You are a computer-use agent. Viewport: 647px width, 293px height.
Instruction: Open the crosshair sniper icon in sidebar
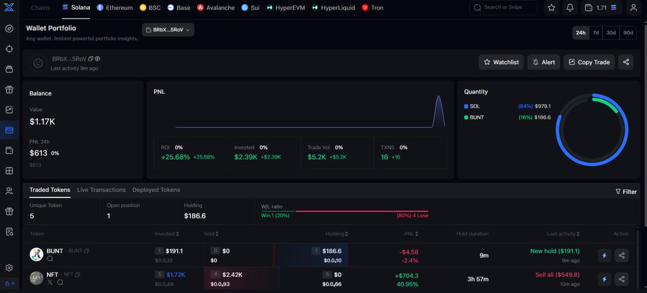click(x=9, y=49)
